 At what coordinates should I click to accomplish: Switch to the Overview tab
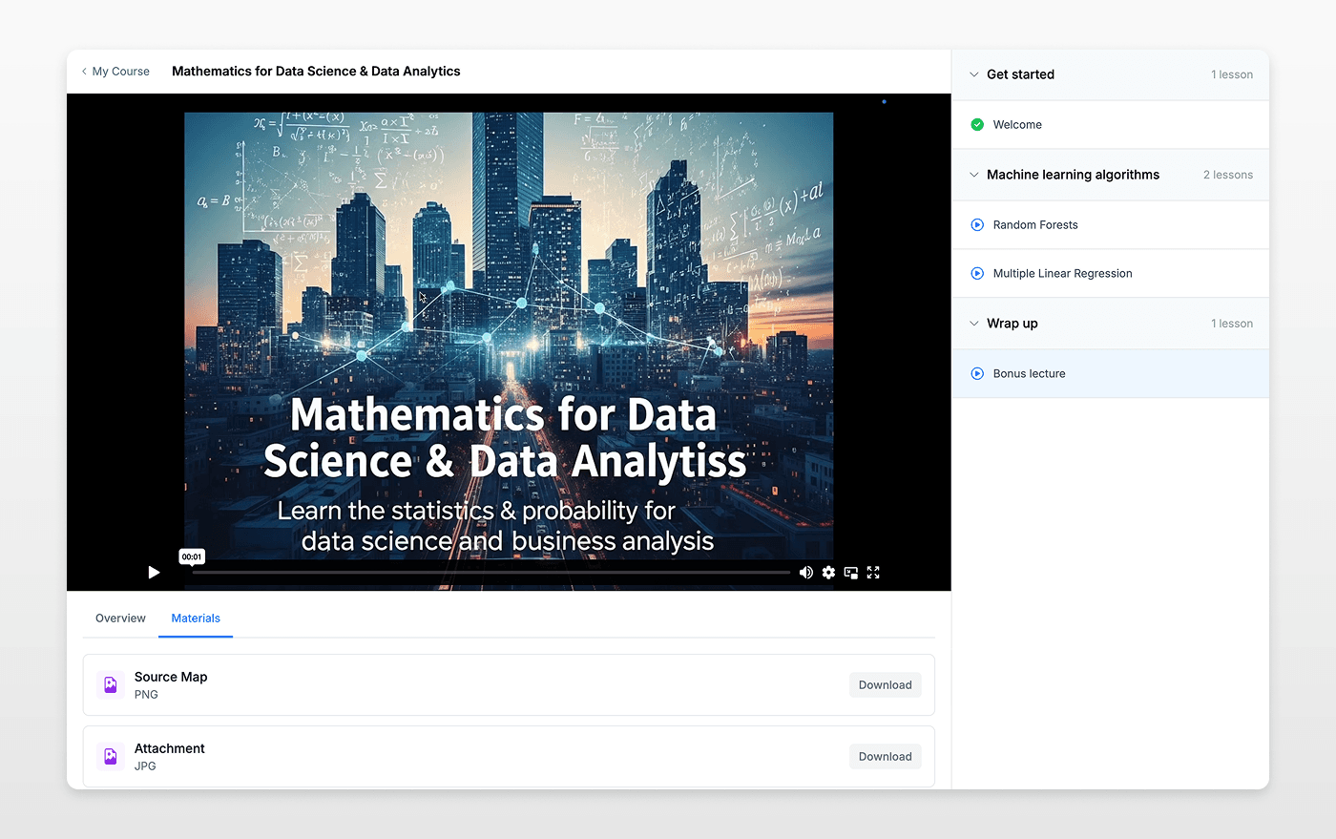pos(120,619)
